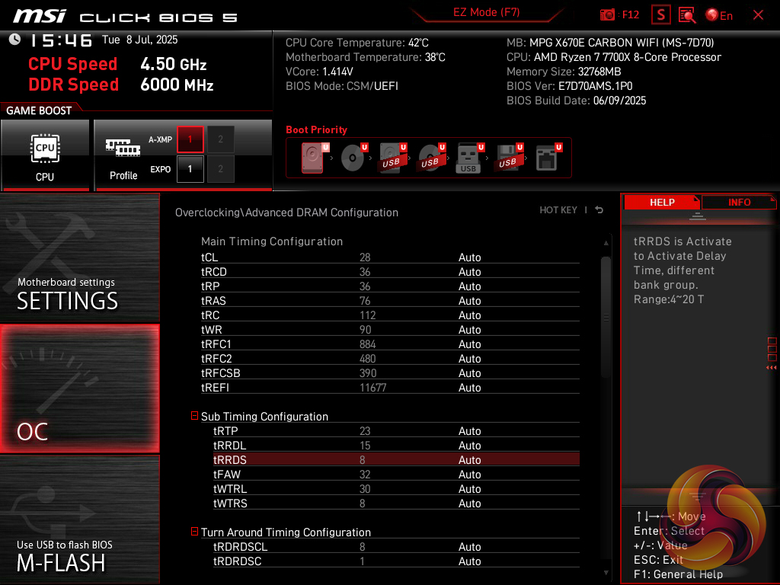780x585 pixels.
Task: Select the tRCD Auto value field
Action: coord(469,272)
